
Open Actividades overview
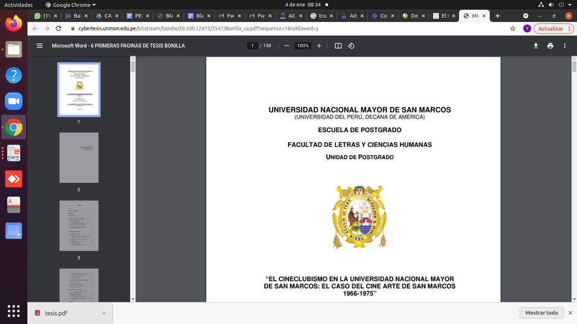[x=19, y=4]
